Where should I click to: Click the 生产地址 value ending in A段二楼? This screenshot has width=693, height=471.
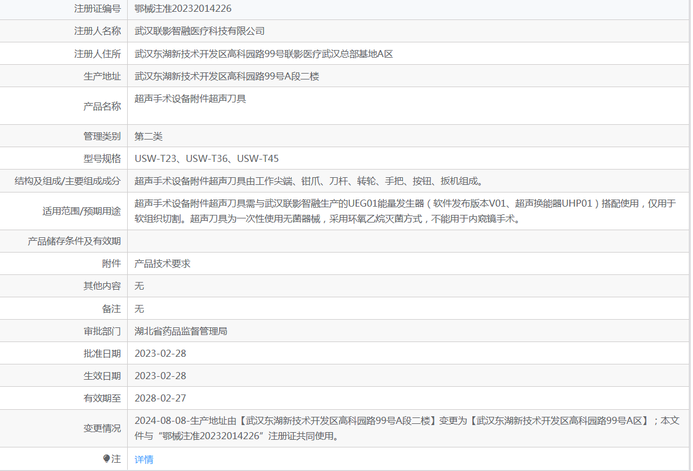tap(227, 77)
